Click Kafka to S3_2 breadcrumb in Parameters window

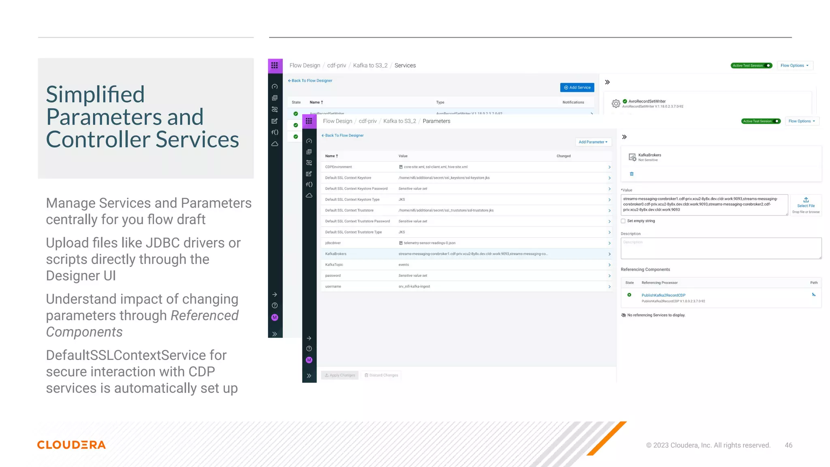coord(400,121)
